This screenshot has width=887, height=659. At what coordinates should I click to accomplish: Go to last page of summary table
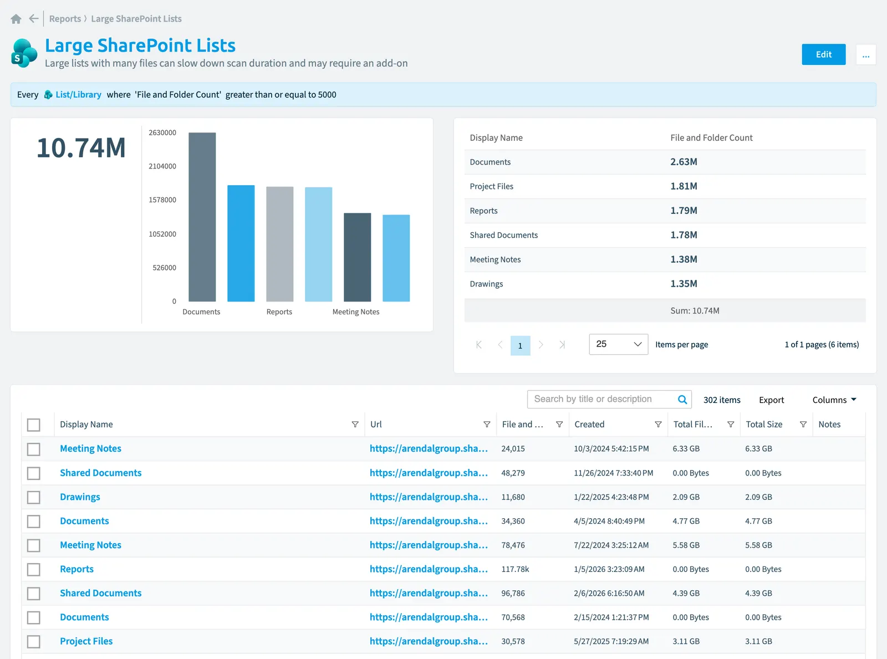[562, 345]
